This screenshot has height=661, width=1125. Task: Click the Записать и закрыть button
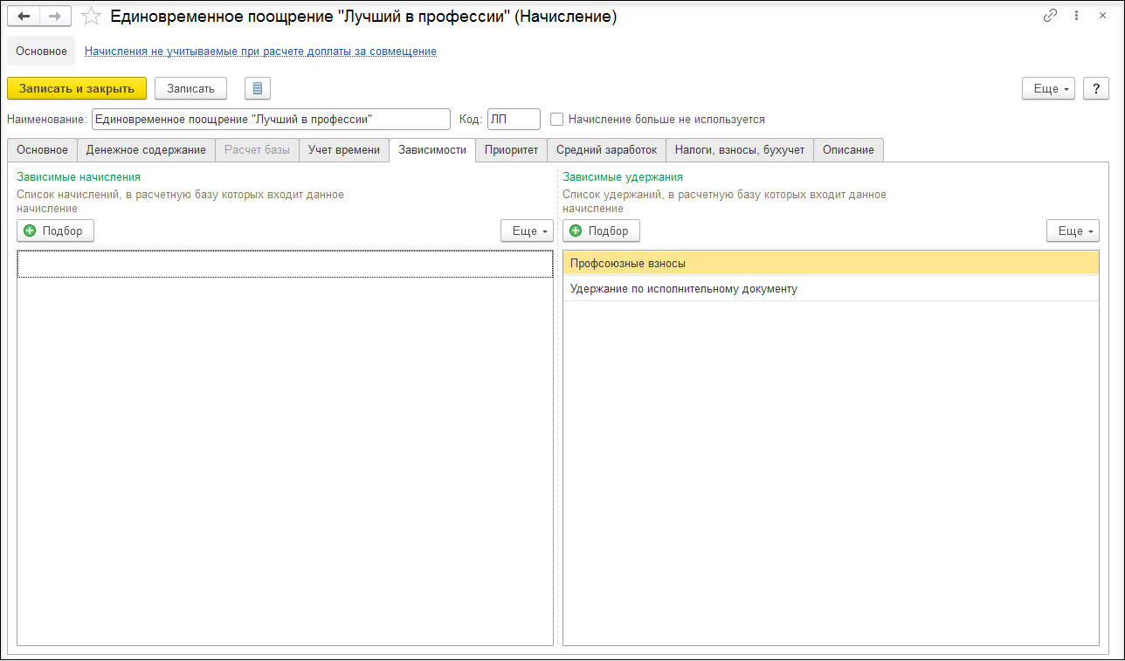coord(77,88)
